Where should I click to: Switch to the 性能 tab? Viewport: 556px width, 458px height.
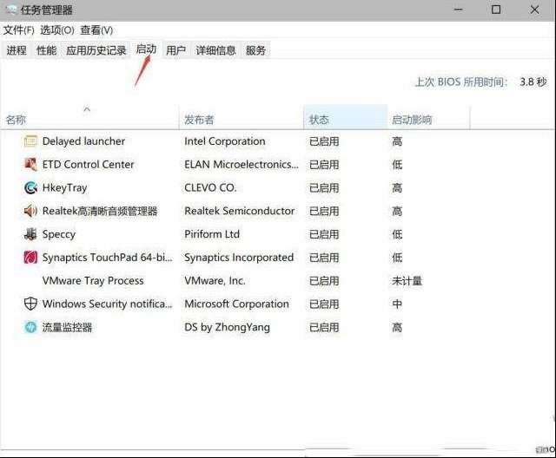tap(46, 50)
